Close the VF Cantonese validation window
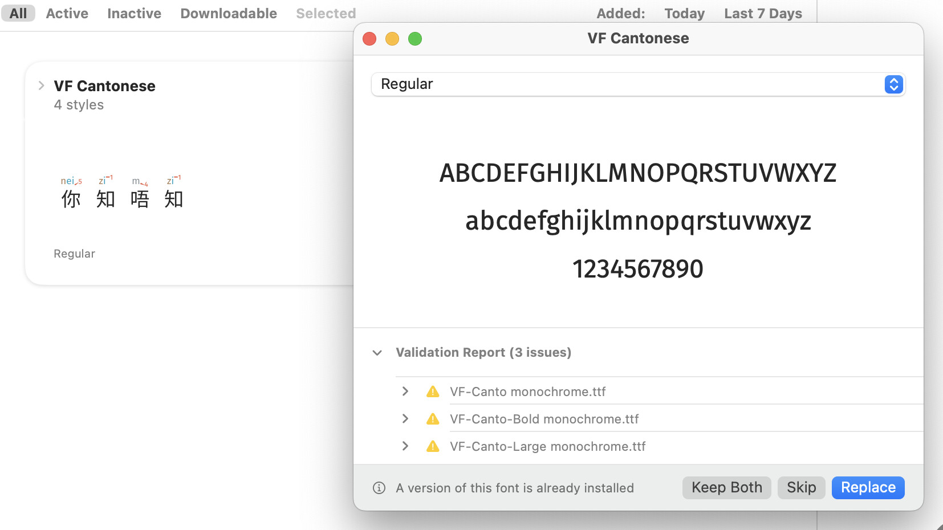Viewport: 943px width, 530px height. click(369, 39)
